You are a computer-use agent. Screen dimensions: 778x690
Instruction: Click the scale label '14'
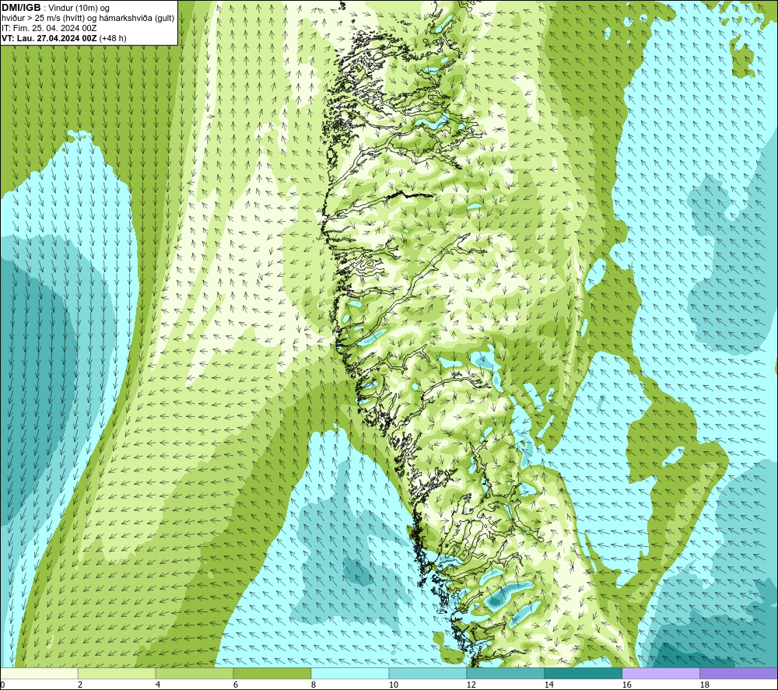(x=548, y=685)
